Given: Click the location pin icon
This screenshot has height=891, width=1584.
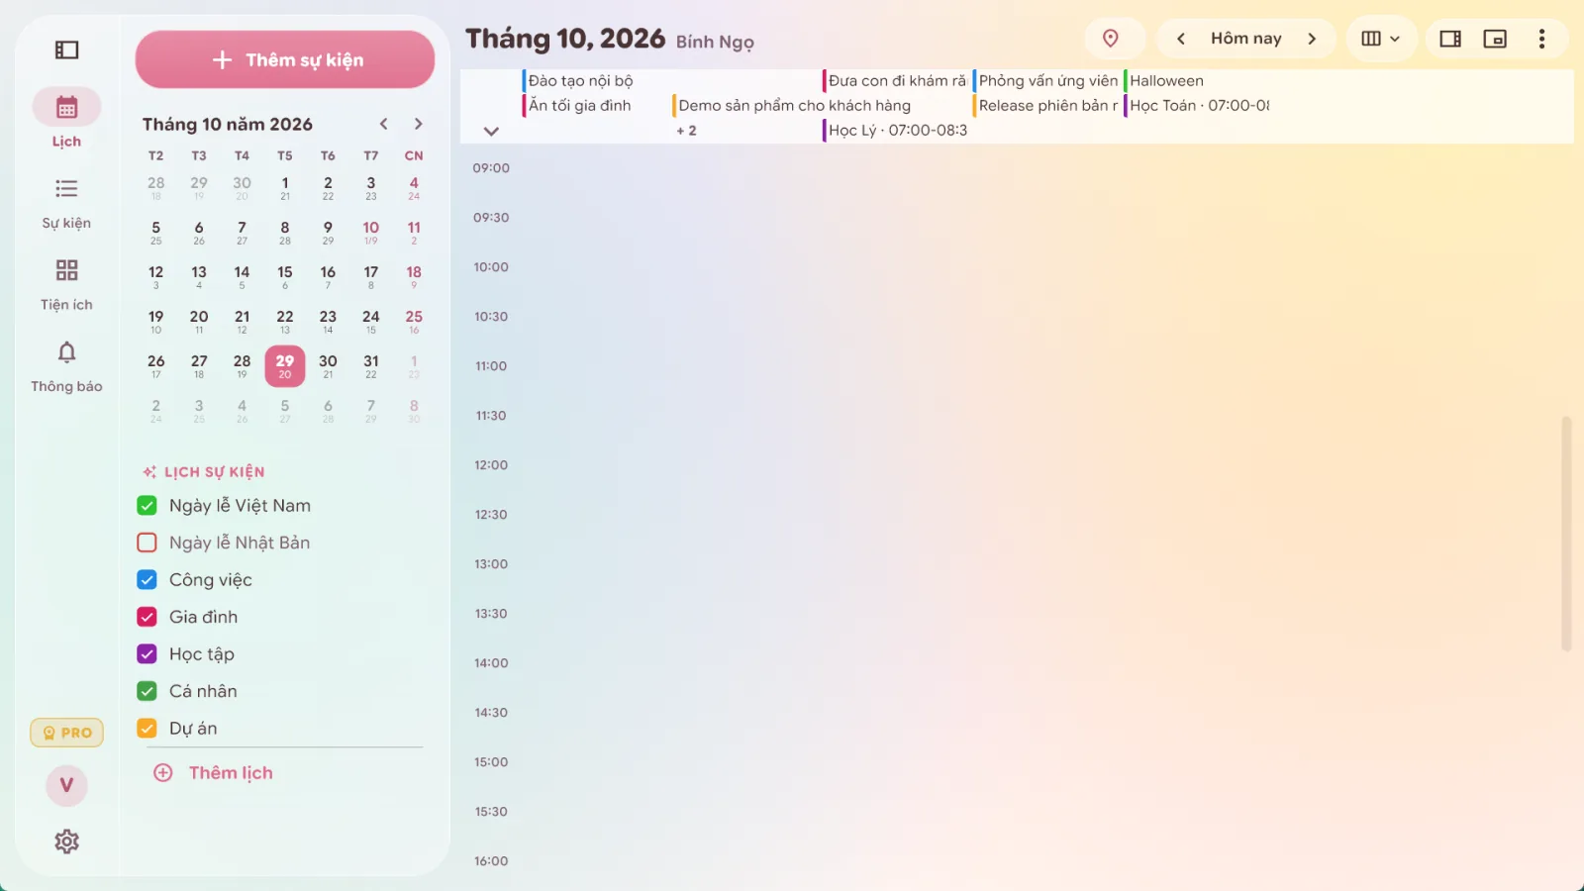Looking at the screenshot, I should click(1111, 39).
